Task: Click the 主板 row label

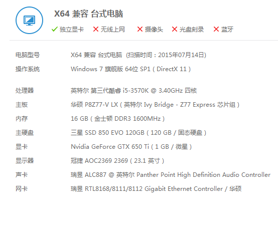Action: tap(22, 104)
